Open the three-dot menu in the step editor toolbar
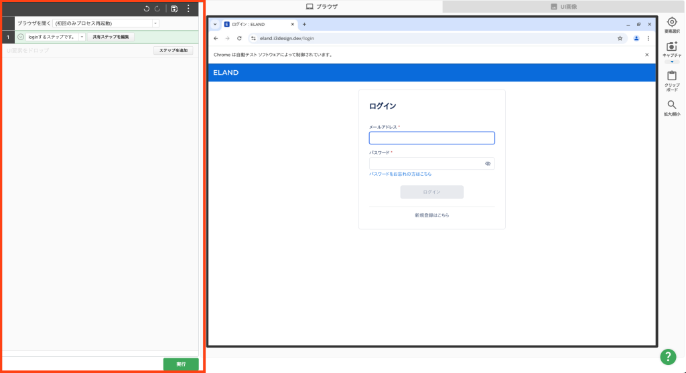The width and height of the screenshot is (686, 373). pos(188,9)
